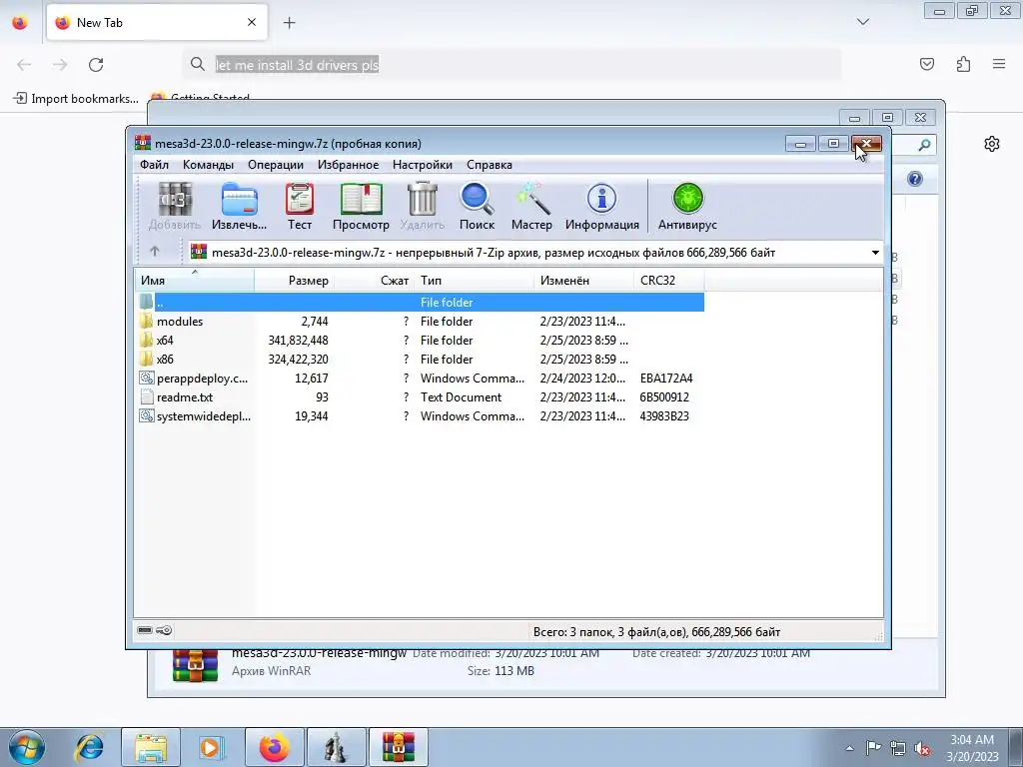This screenshot has width=1023, height=767.
Task: Click size value 324,422,320
Action: (298, 359)
